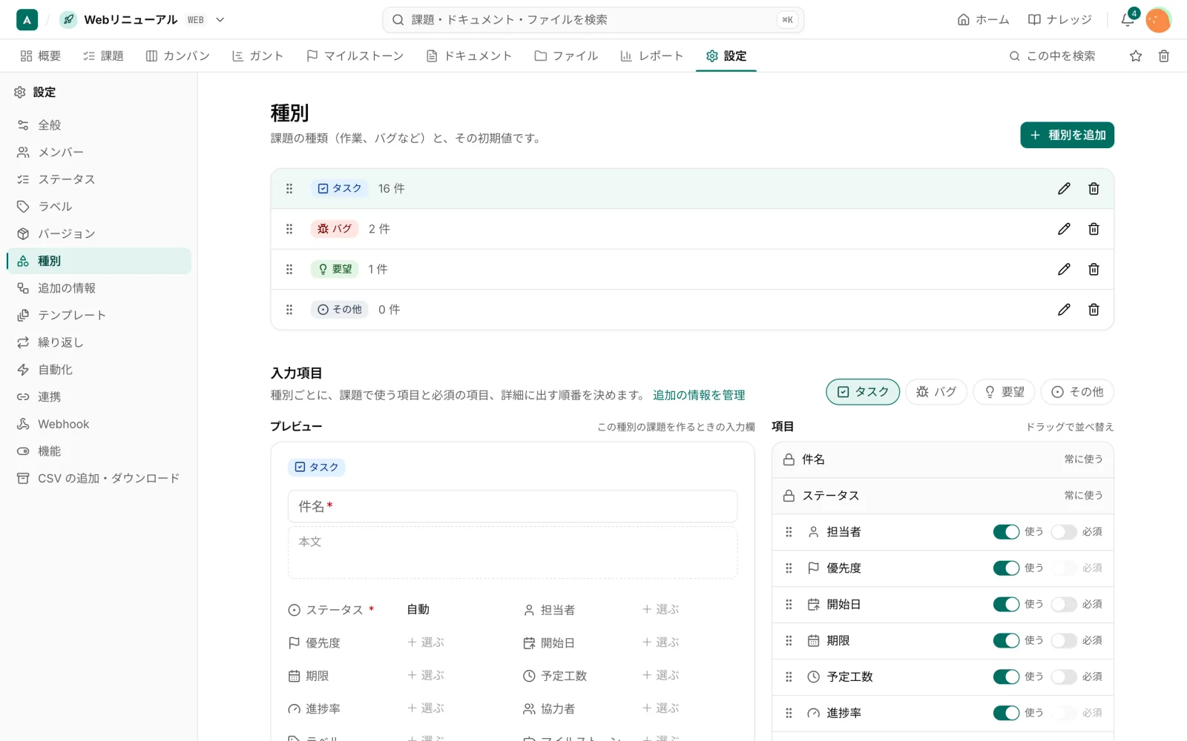
Task: Toggle 必須 switch for 期限
Action: click(1063, 641)
